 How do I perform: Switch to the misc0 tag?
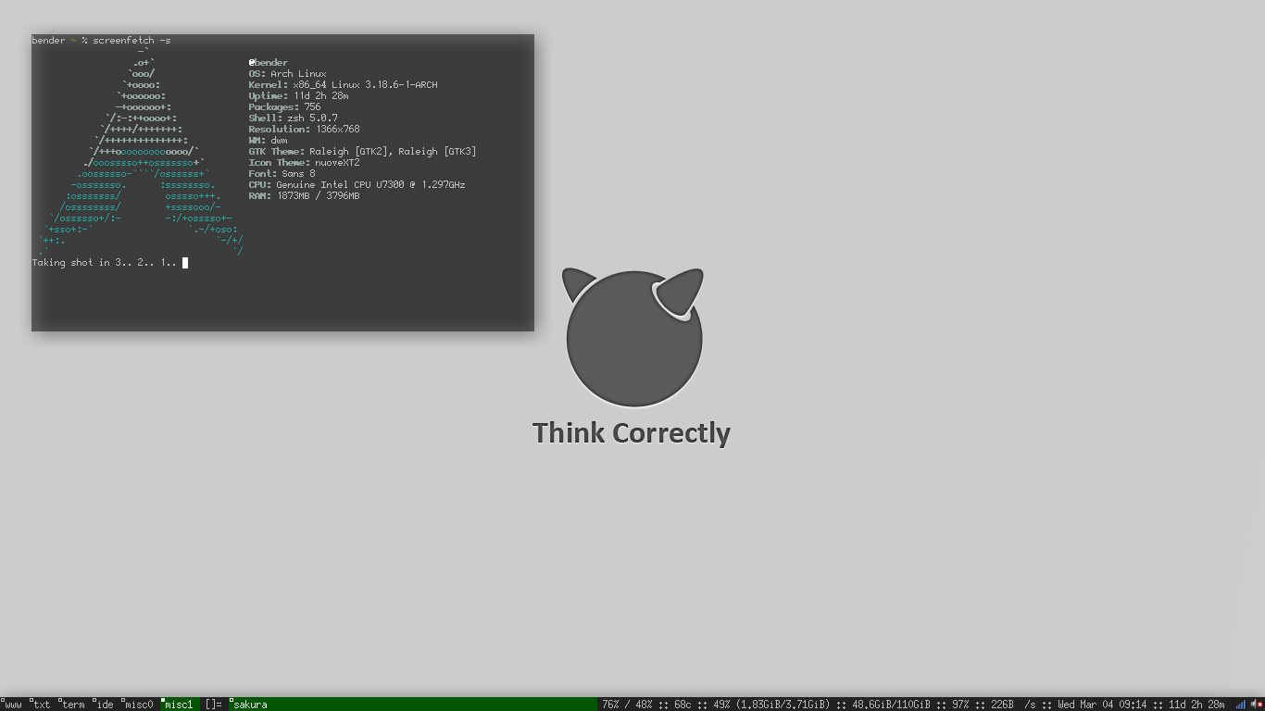pyautogui.click(x=138, y=705)
